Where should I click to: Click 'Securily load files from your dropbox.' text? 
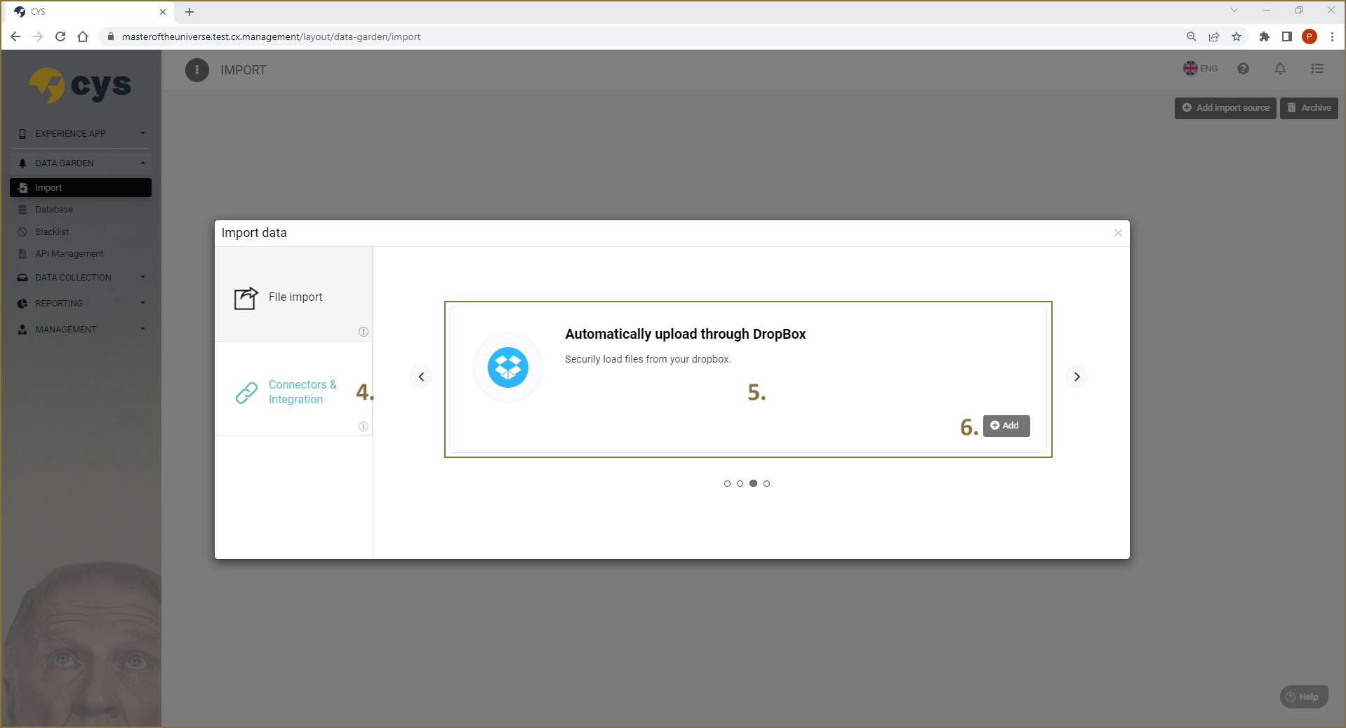coord(648,359)
